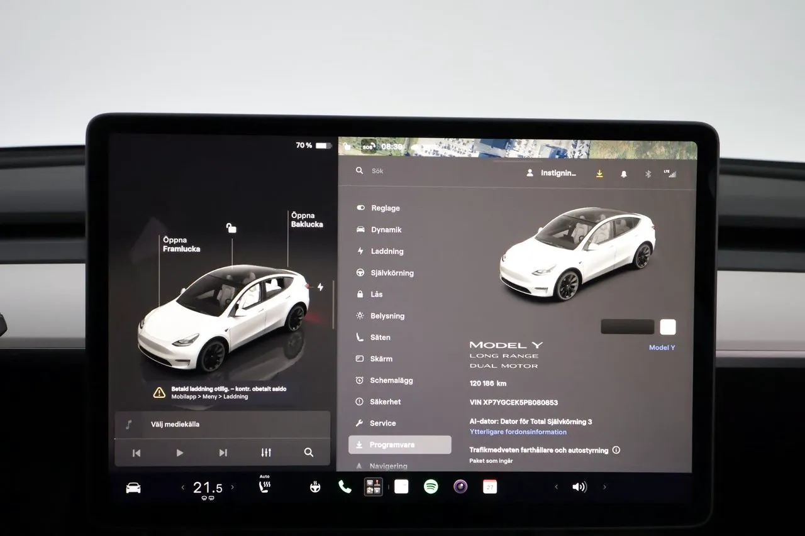The image size is (805, 536).
Task: Open the yellow software download icon
Action: point(599,173)
